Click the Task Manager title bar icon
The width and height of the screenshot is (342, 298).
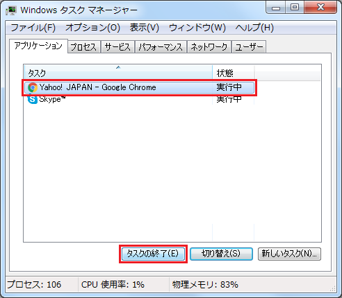coord(11,10)
